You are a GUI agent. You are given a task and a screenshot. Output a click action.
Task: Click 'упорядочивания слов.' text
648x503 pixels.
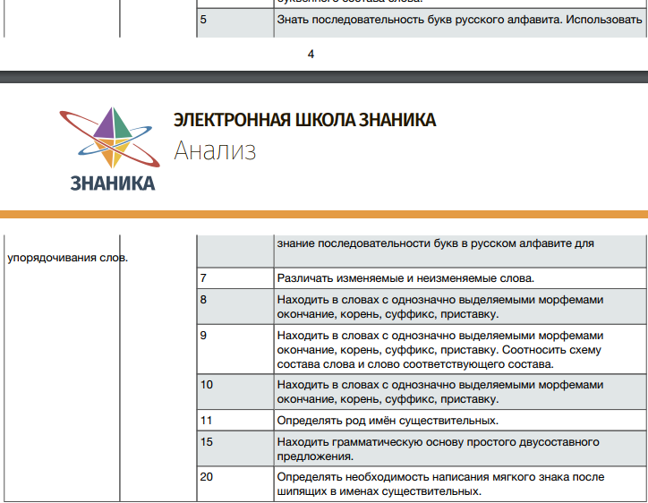68,258
